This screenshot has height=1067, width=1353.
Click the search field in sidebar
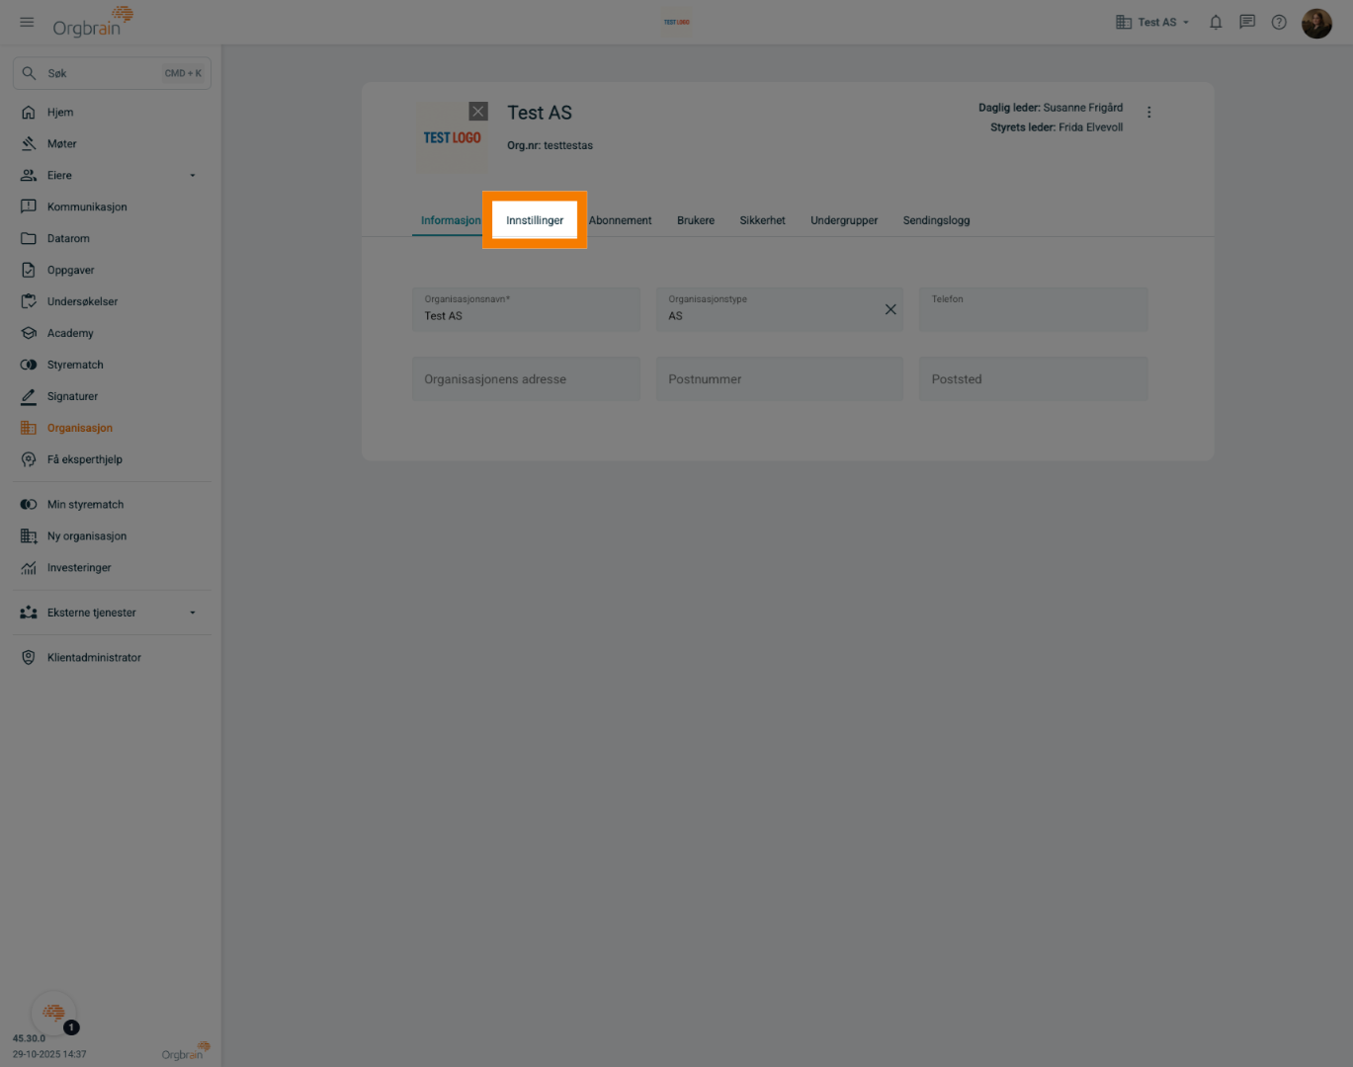pos(112,73)
